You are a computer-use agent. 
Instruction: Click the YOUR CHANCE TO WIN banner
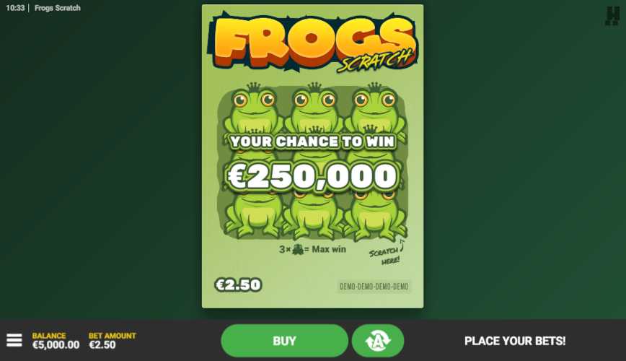click(312, 142)
